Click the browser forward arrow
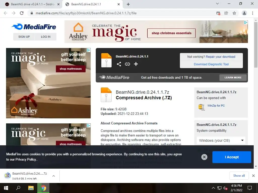This screenshot has width=258, height=193. click(x=14, y=13)
